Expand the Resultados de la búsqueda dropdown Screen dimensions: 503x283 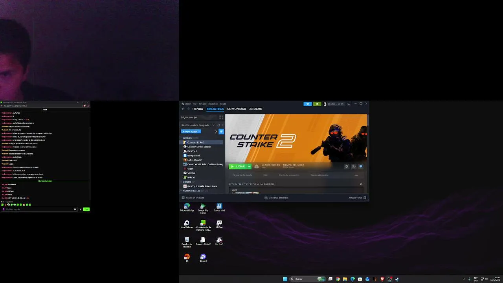pyautogui.click(x=213, y=125)
